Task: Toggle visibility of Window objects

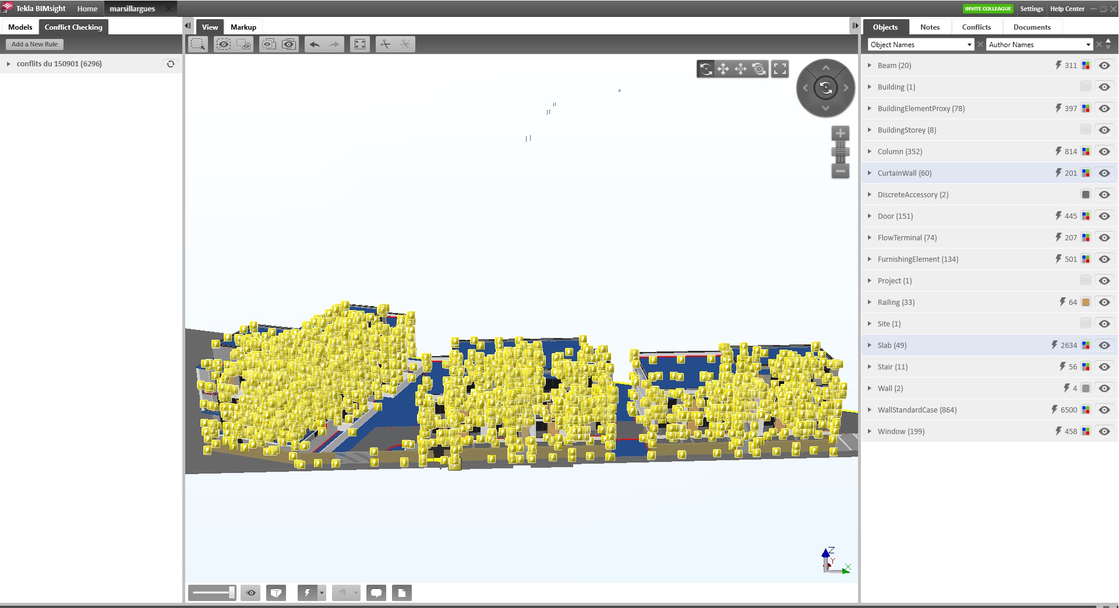Action: [x=1104, y=432]
